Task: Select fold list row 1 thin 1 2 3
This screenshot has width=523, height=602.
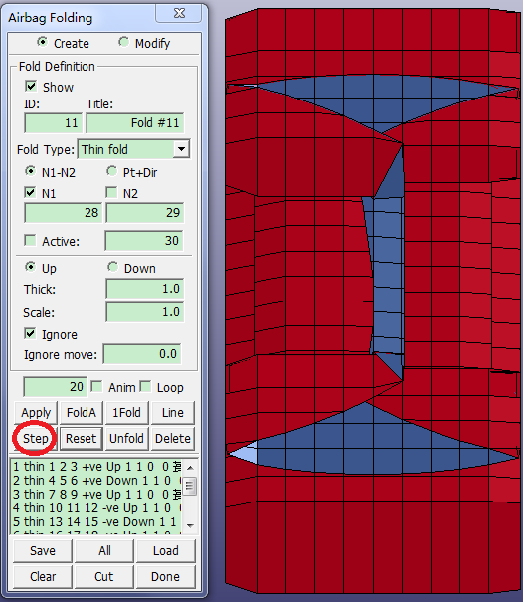Action: [x=95, y=467]
